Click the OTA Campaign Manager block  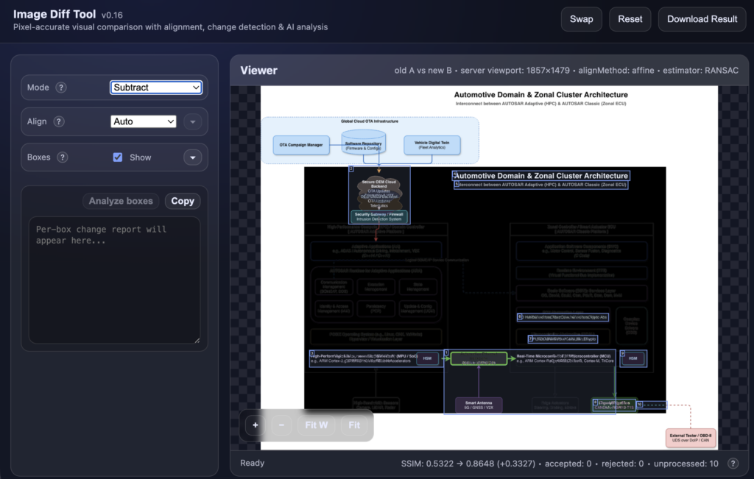coord(301,145)
